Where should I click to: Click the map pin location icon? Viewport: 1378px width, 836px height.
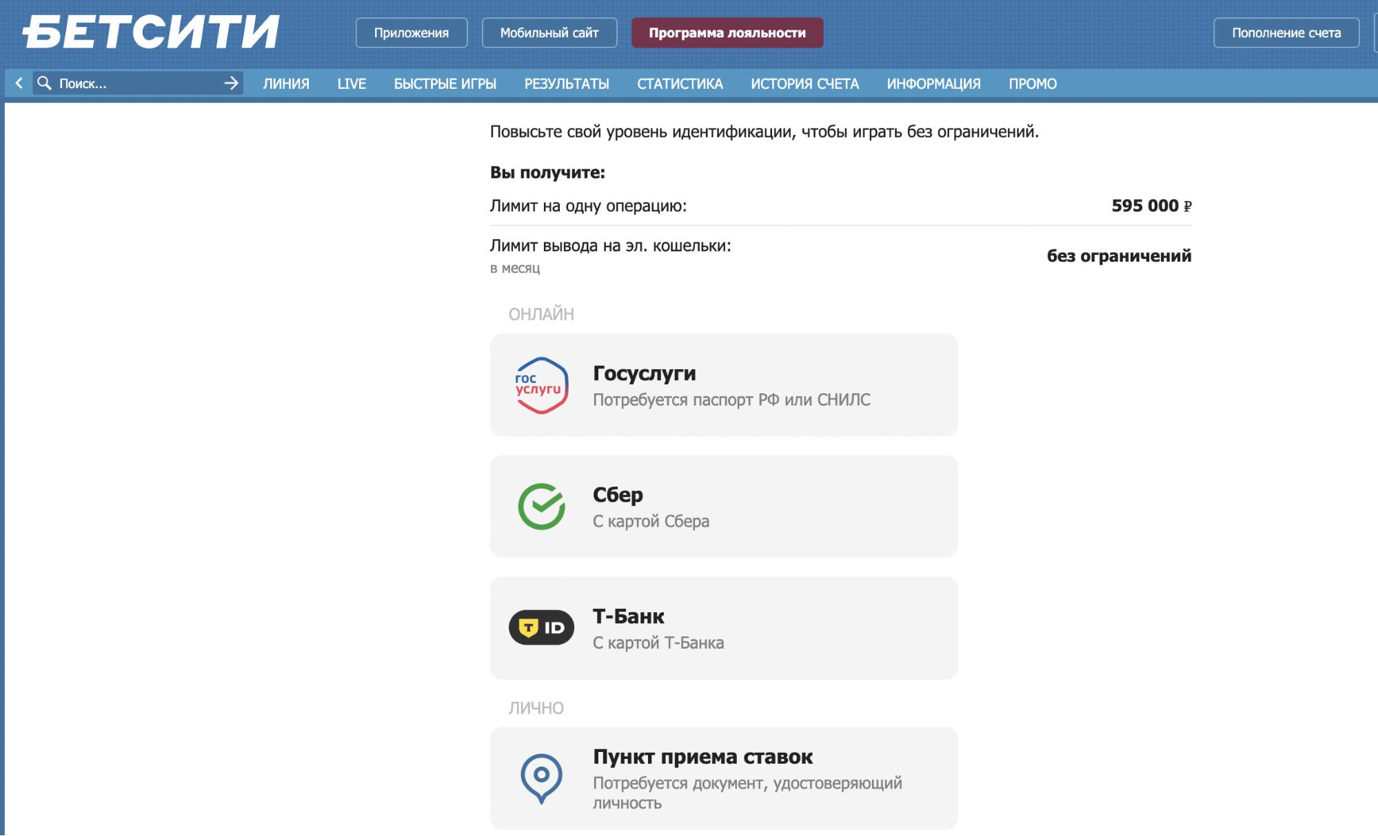(542, 778)
